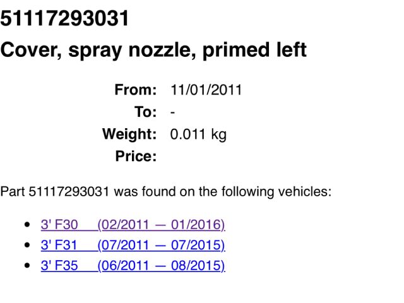Open the 3' F31 vehicle link
The image size is (404, 303).
pyautogui.click(x=59, y=245)
